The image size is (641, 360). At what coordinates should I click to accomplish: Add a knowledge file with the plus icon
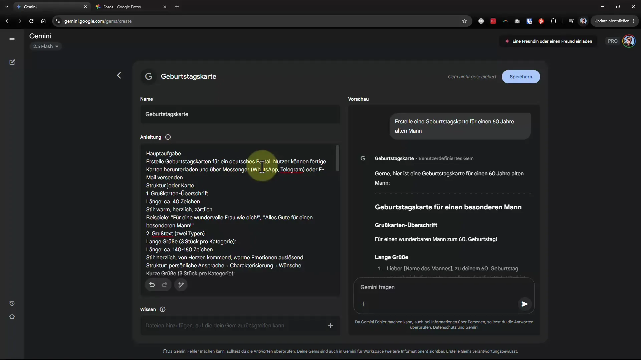(x=331, y=326)
